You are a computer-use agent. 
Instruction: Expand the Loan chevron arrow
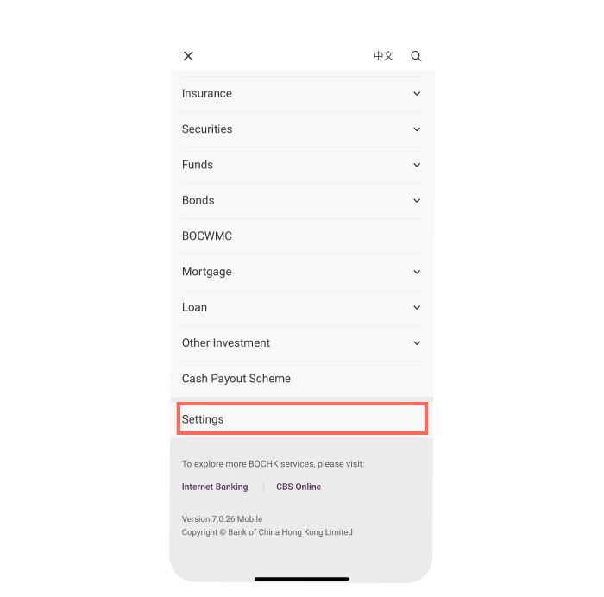[417, 307]
